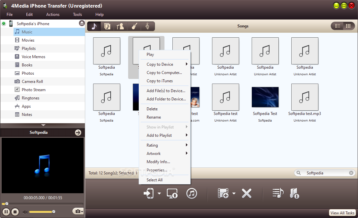The width and height of the screenshot is (358, 218).
Task: Click the music info toolbar icon
Action: (295, 193)
